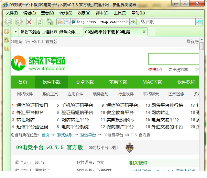
Task: Stop loading with the red X button
Action: (x=29, y=22)
